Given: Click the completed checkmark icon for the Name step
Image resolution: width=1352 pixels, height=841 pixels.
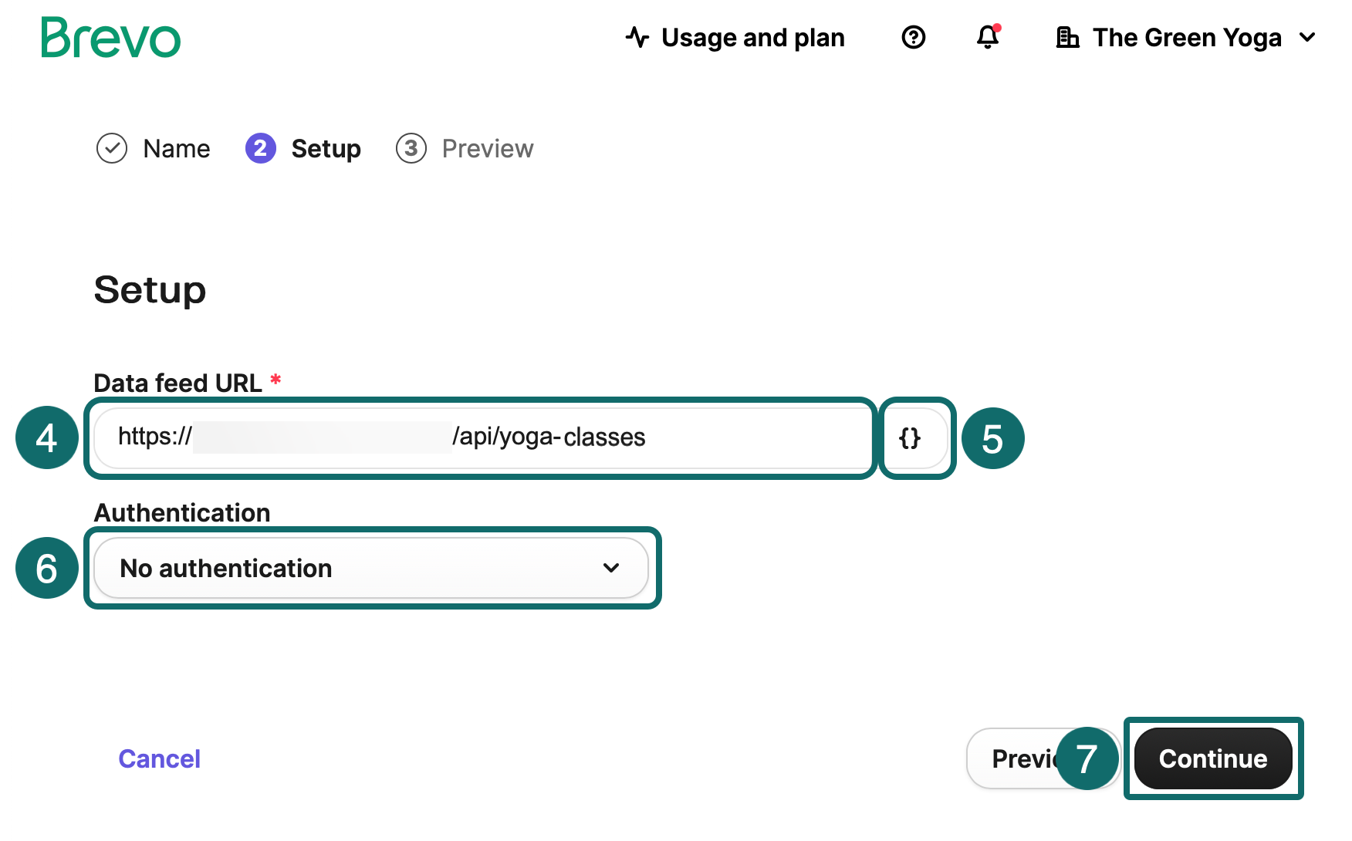Looking at the screenshot, I should click(x=112, y=148).
